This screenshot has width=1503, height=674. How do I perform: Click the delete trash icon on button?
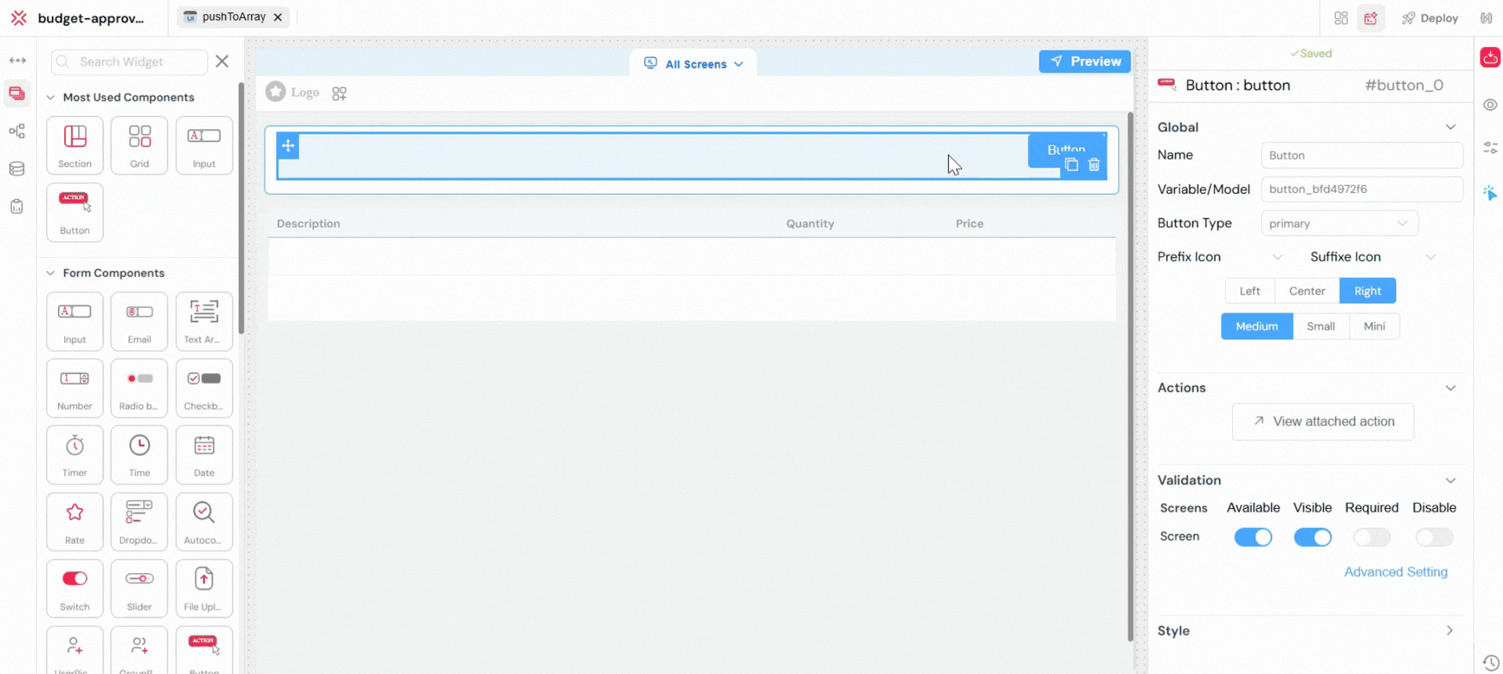pyautogui.click(x=1094, y=165)
